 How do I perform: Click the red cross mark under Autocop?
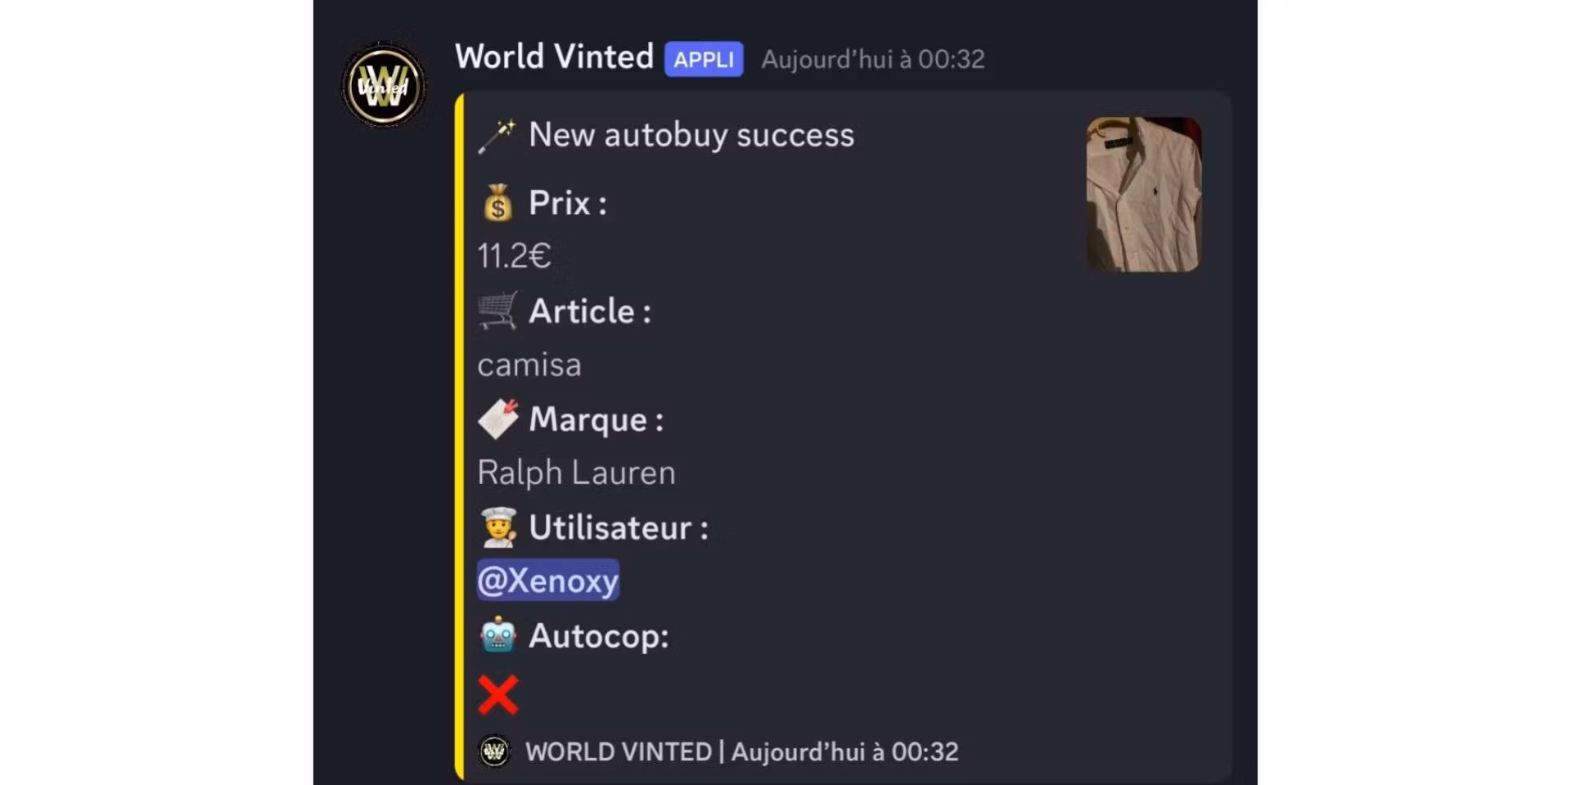pyautogui.click(x=498, y=695)
